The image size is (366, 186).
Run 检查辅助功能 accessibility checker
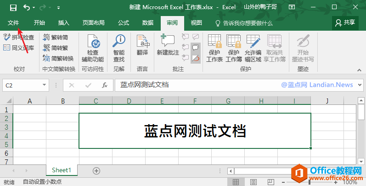[x=93, y=48]
